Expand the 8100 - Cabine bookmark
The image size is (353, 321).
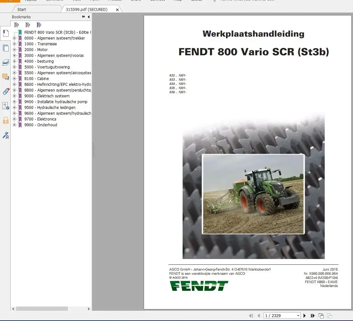coord(14,78)
